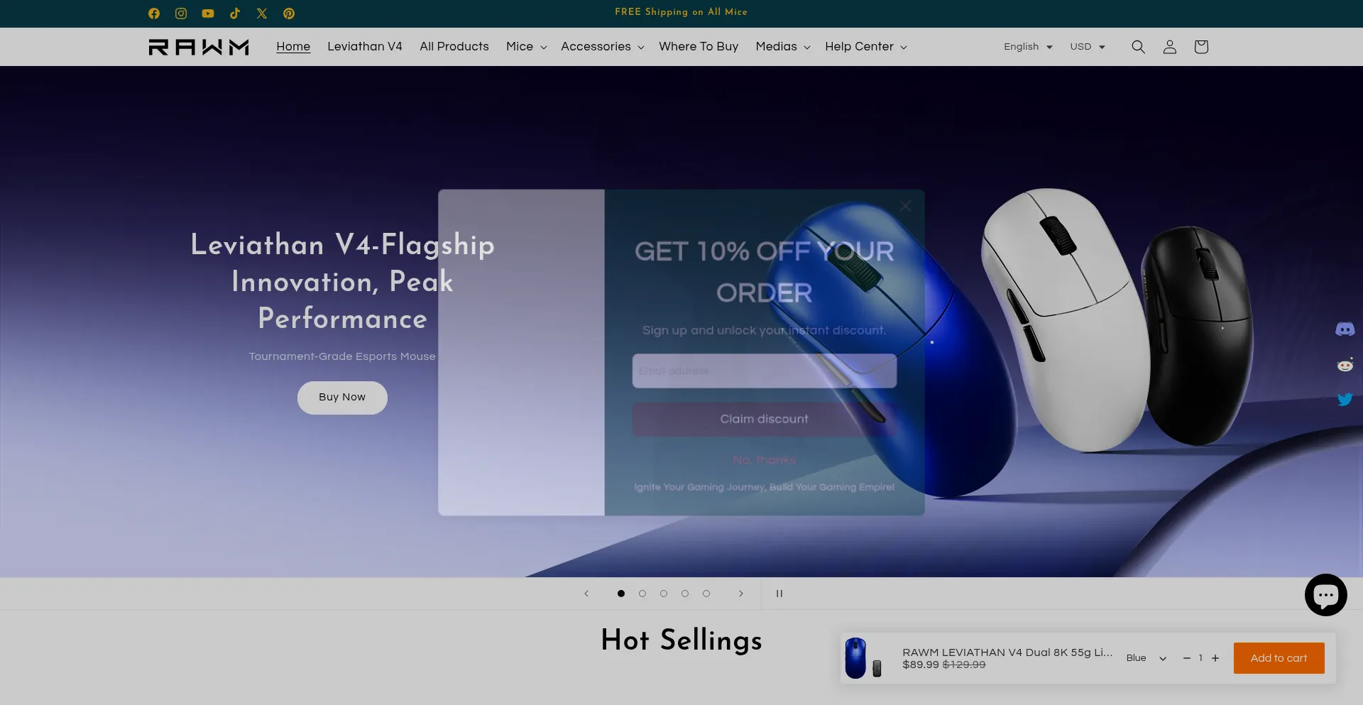1363x705 pixels.
Task: Increase quantity with the plus stepper
Action: 1215,658
